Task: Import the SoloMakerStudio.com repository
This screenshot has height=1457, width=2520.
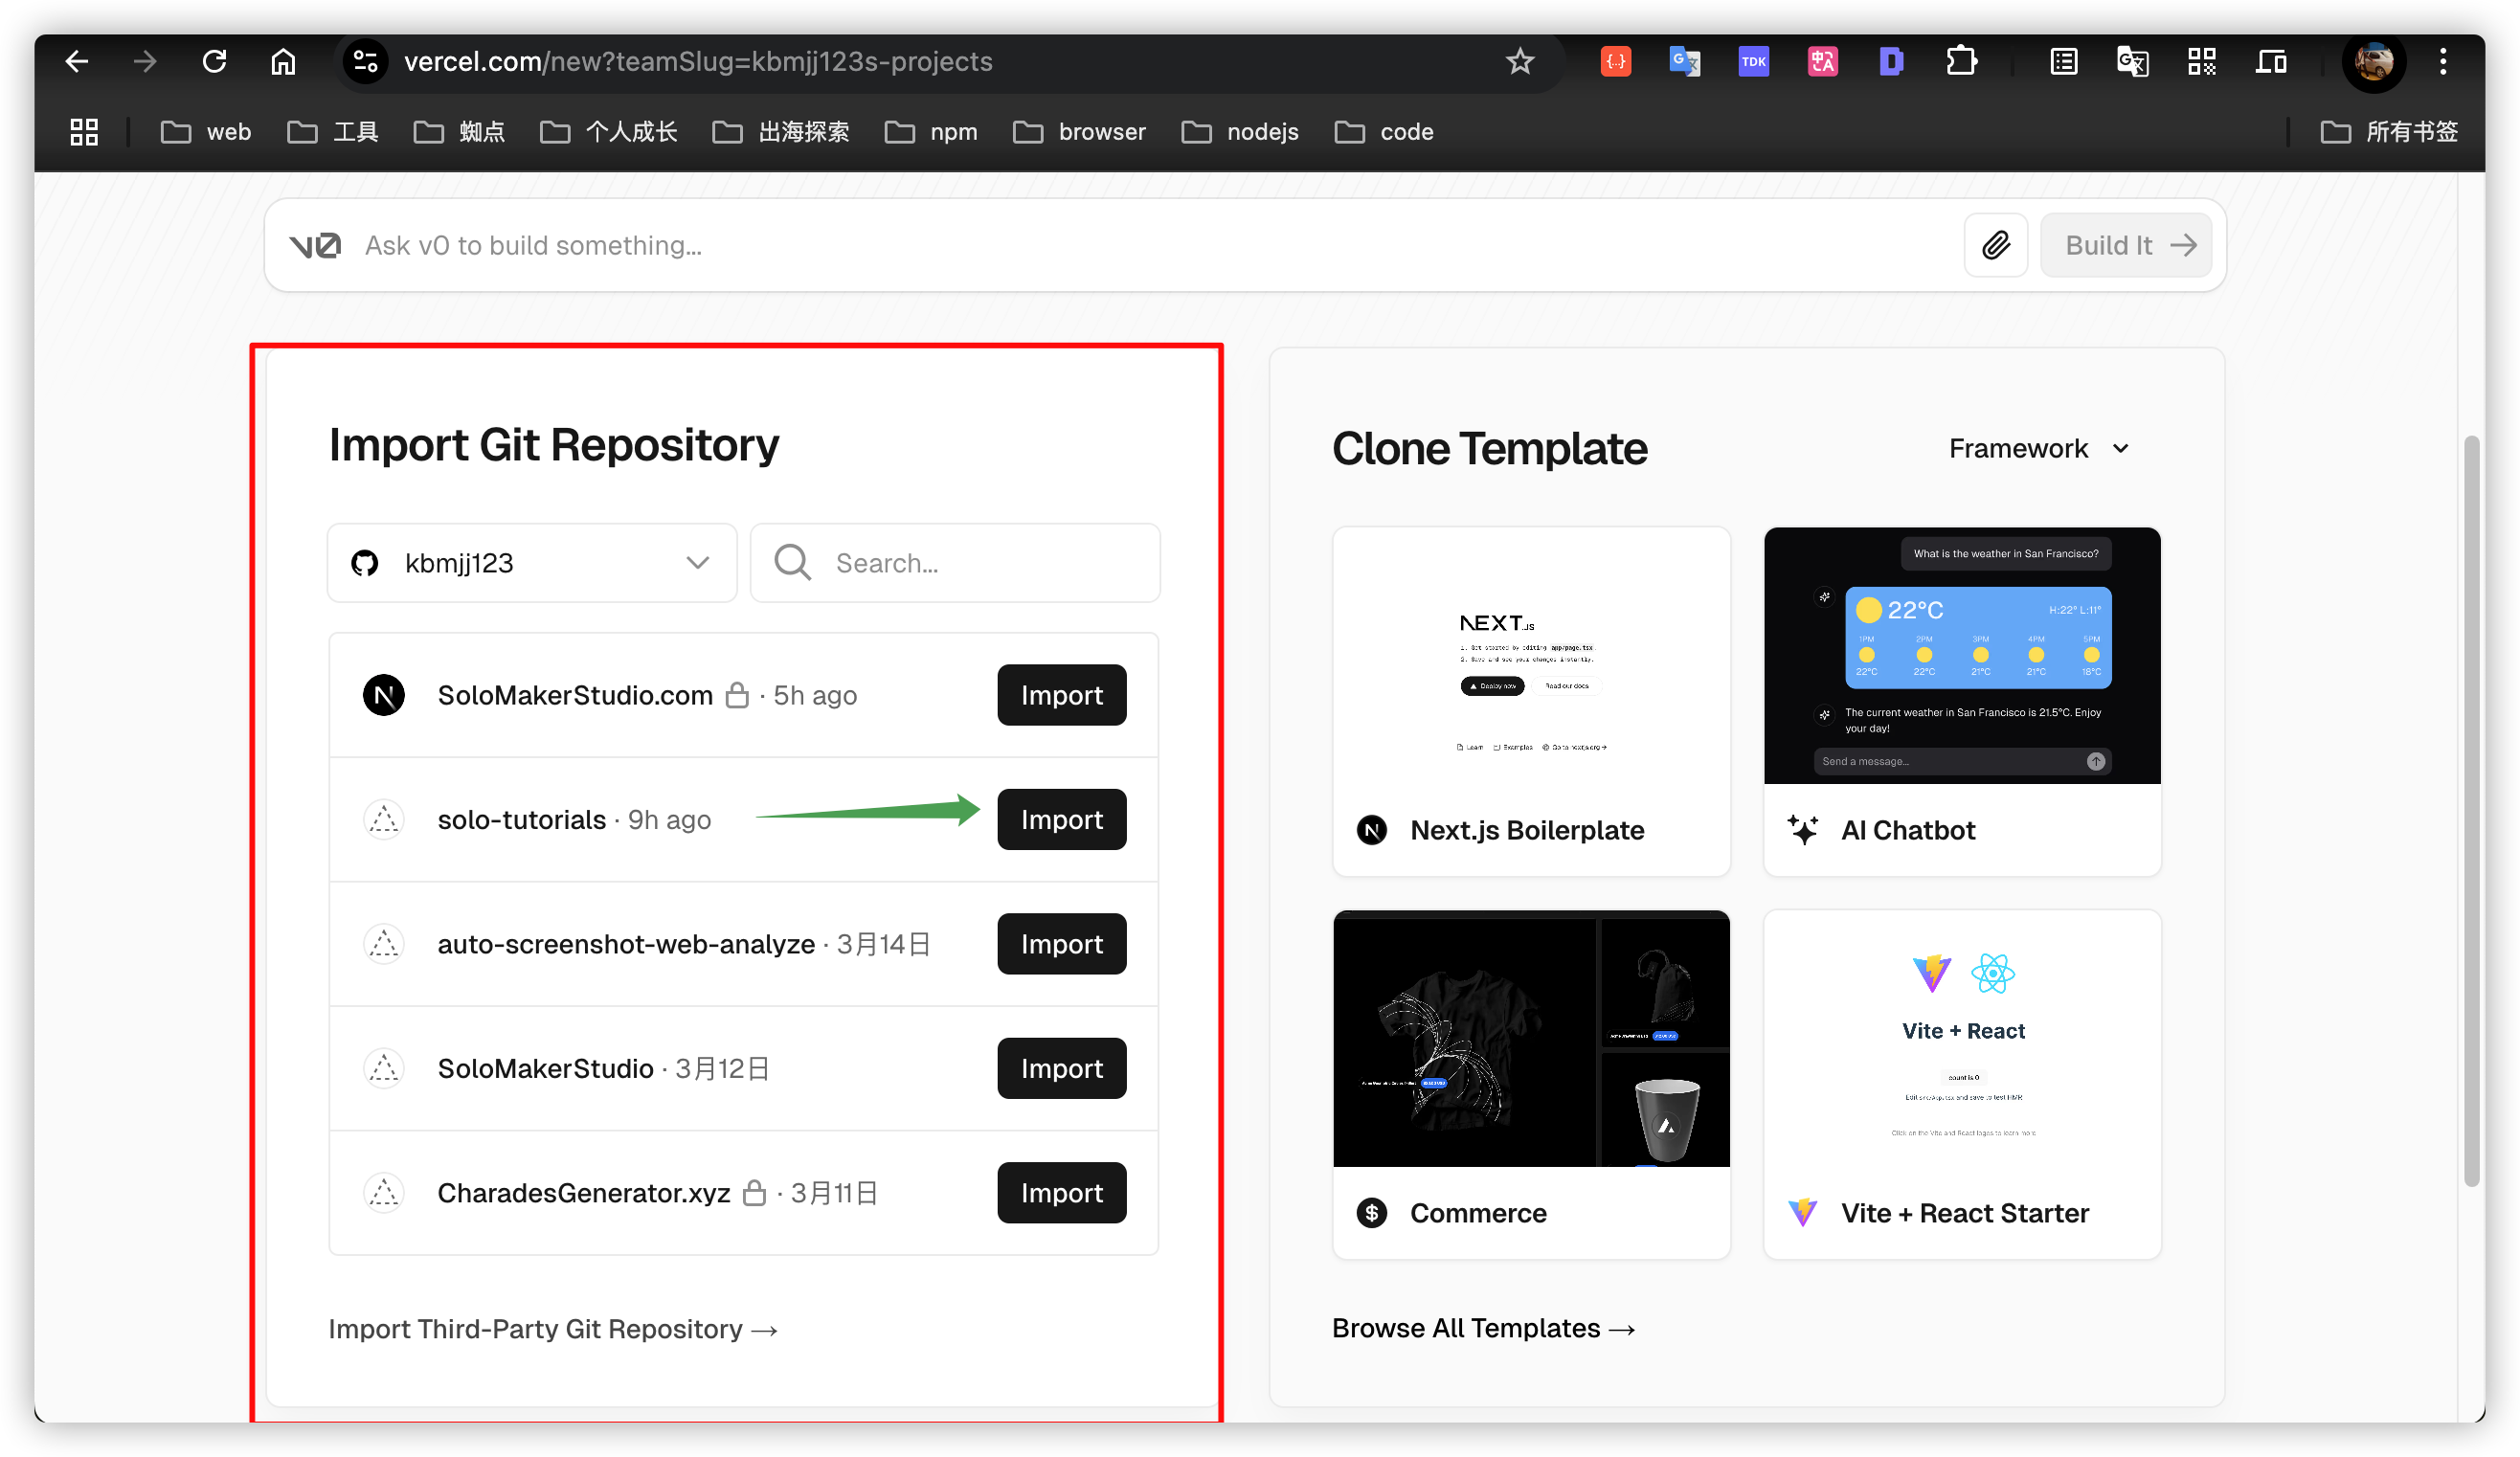Action: coord(1061,695)
